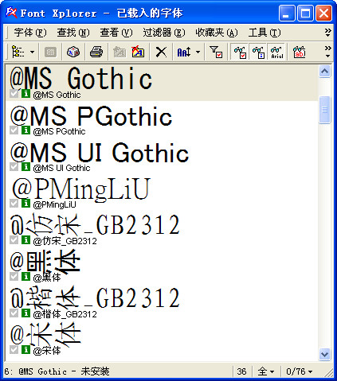The width and height of the screenshot is (337, 381).
Task: Expand the toolbar overflow chevron
Action: tap(328, 52)
